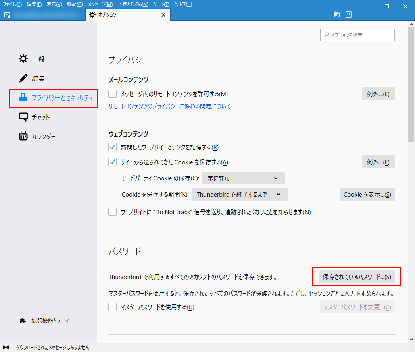Open the チャット chat bubble icon
The image size is (415, 352).
tap(23, 117)
